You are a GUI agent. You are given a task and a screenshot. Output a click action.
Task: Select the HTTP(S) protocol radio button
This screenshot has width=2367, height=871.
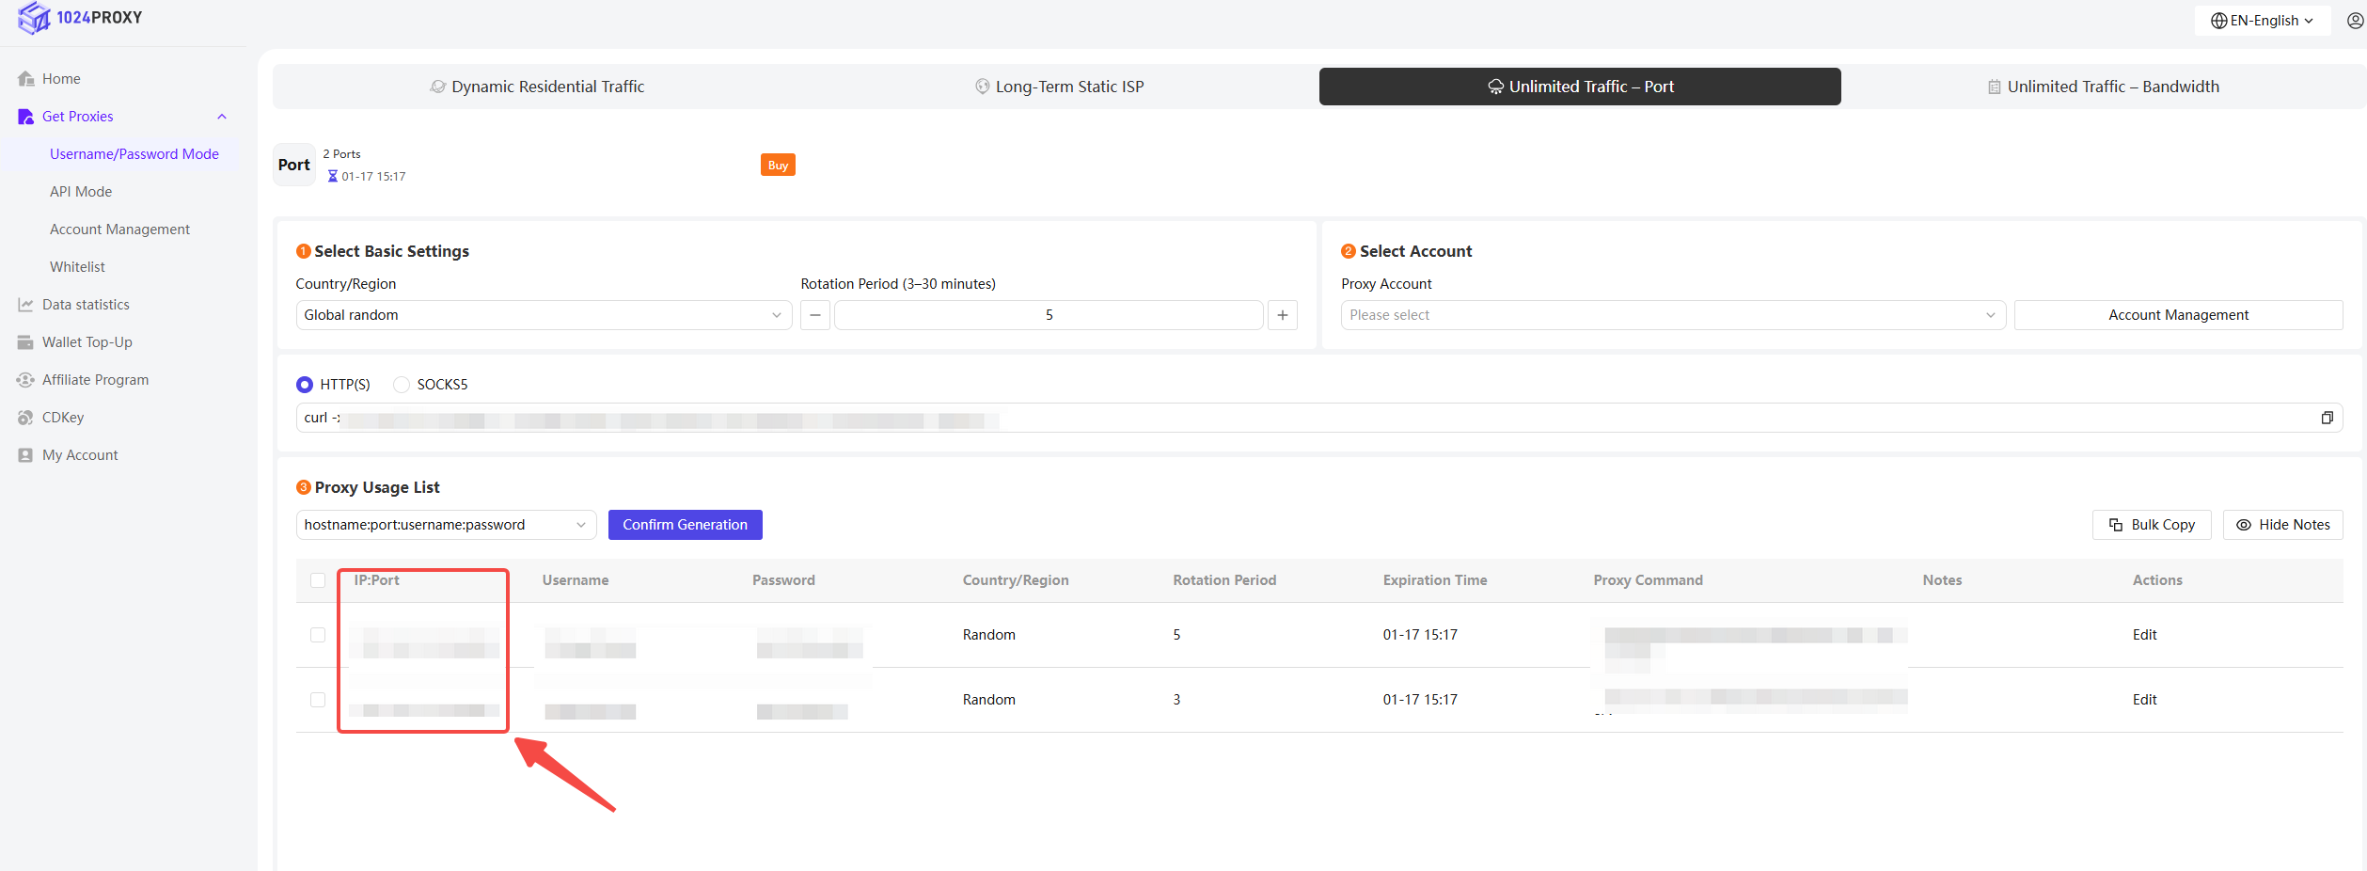click(x=305, y=385)
